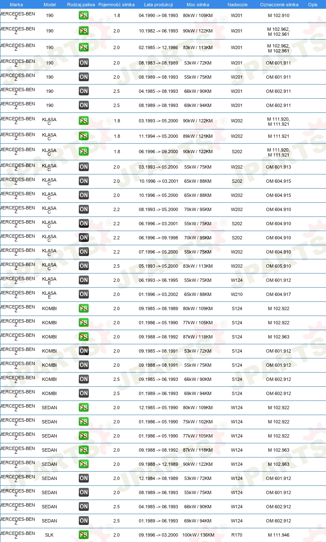Select ON icon in Sedan 69kW / 94KM row

tap(84, 521)
